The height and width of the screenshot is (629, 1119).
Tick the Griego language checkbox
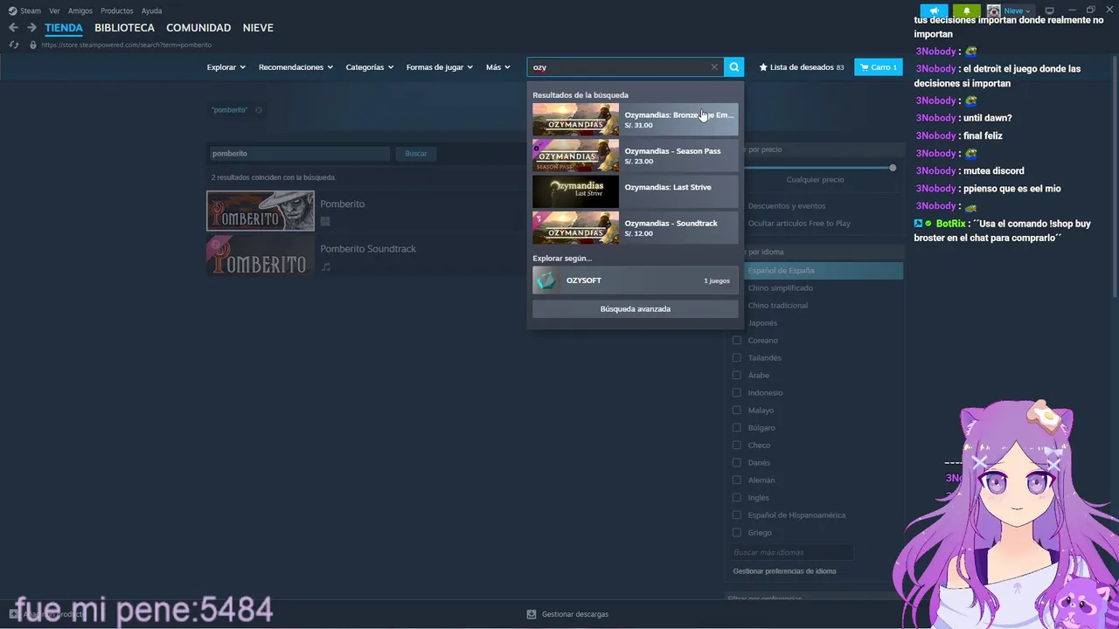(x=737, y=533)
